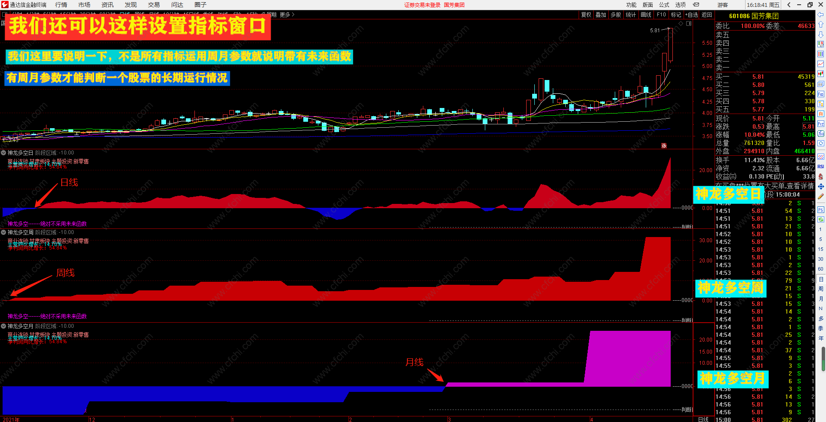Open the 版面 menu
Viewport: 826px width, 422px height.
coord(647,5)
